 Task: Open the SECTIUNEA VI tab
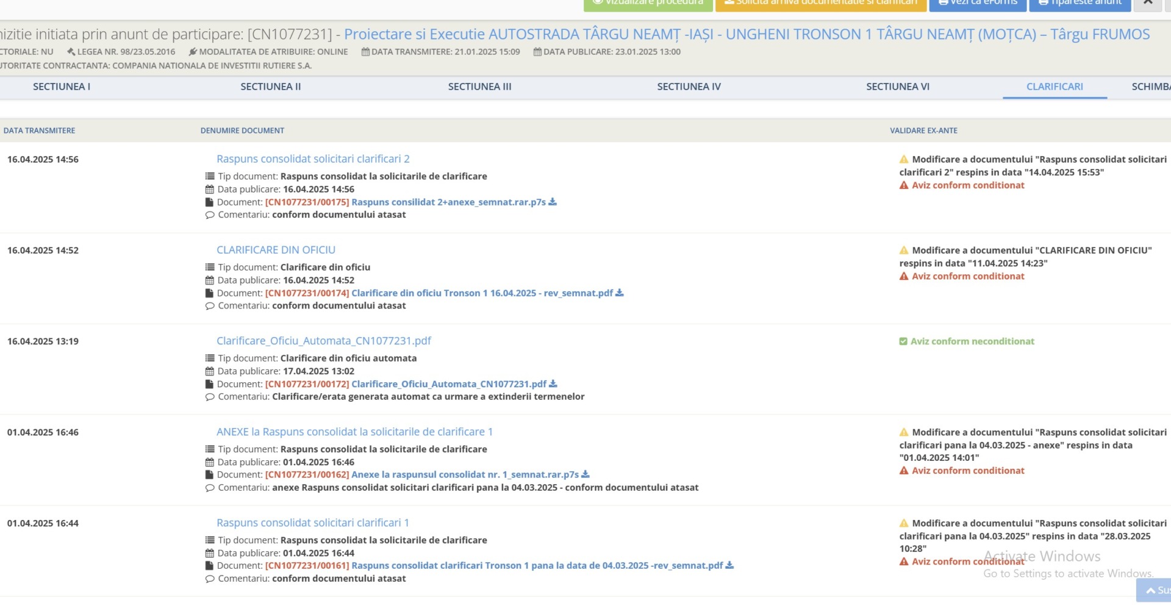point(898,87)
